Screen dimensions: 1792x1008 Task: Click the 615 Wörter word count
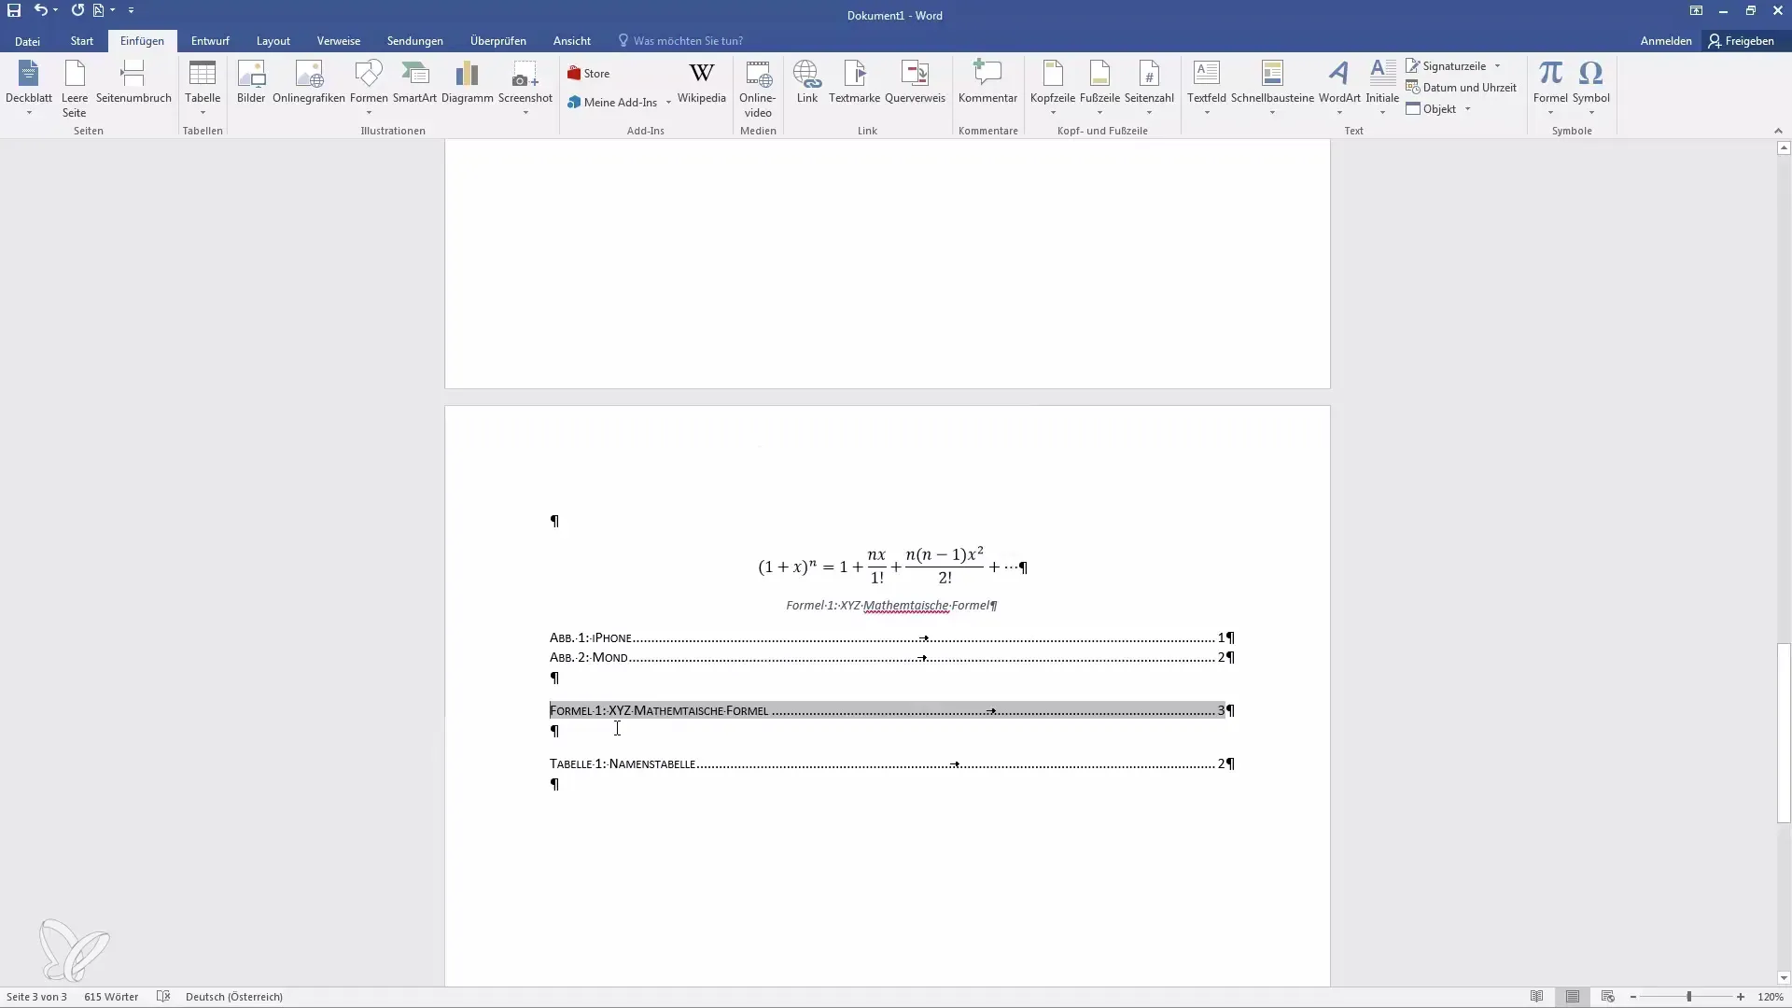[x=111, y=997]
